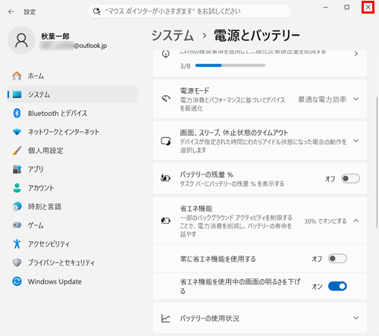The image size is (379, 336).
Task: Select システム in the sidebar
Action: pos(73,94)
